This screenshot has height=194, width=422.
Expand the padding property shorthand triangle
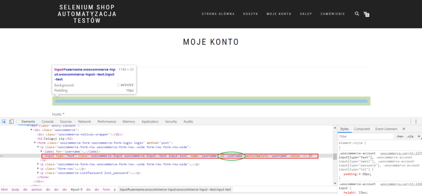(x=360, y=174)
